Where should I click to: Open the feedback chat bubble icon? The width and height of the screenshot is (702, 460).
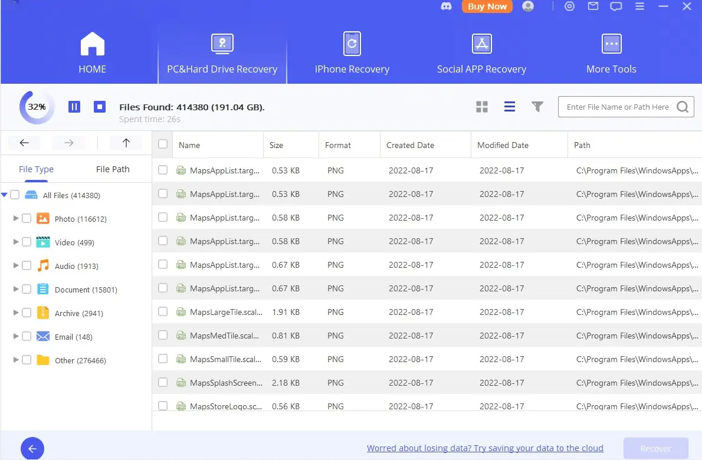(x=616, y=6)
